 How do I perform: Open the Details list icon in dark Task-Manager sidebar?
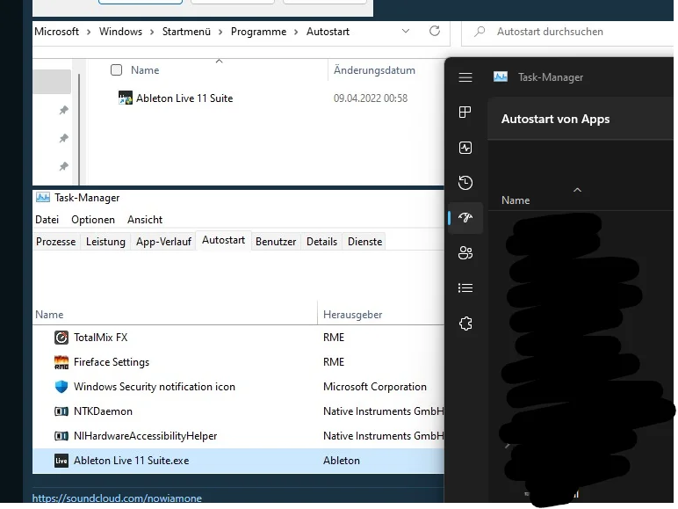point(465,287)
